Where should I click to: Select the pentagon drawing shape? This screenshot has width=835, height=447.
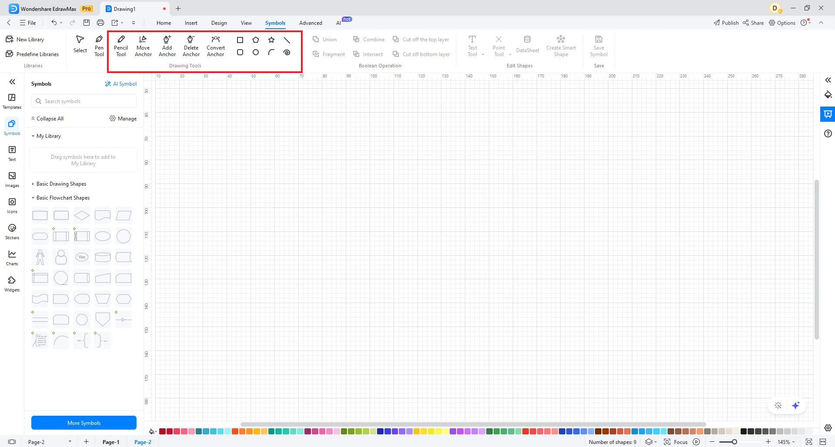(256, 40)
